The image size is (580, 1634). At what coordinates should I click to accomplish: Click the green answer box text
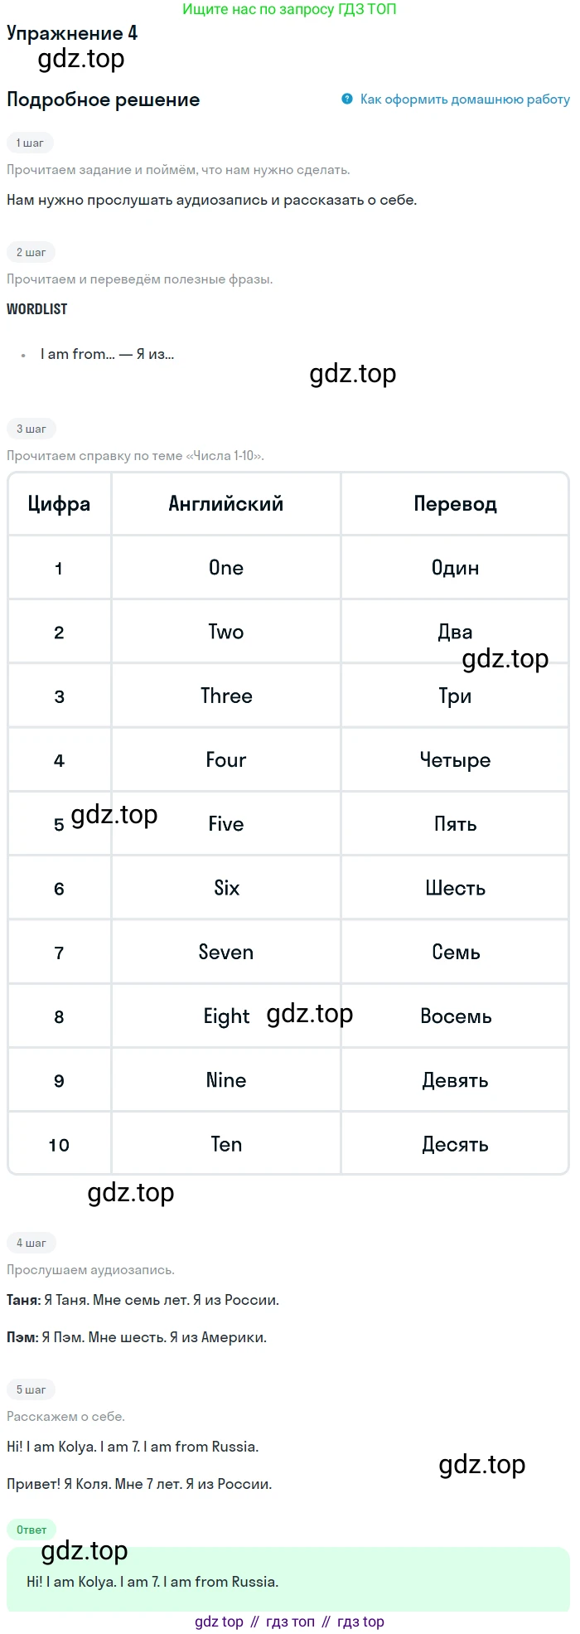tap(152, 1582)
